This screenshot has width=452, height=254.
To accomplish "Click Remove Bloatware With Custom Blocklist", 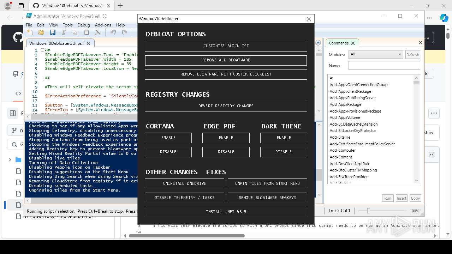I will point(226,74).
